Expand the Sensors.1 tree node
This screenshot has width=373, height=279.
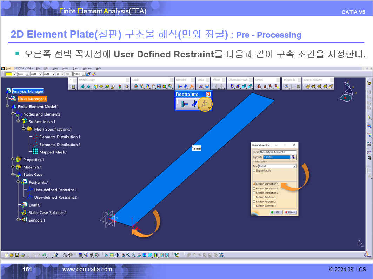(18, 220)
